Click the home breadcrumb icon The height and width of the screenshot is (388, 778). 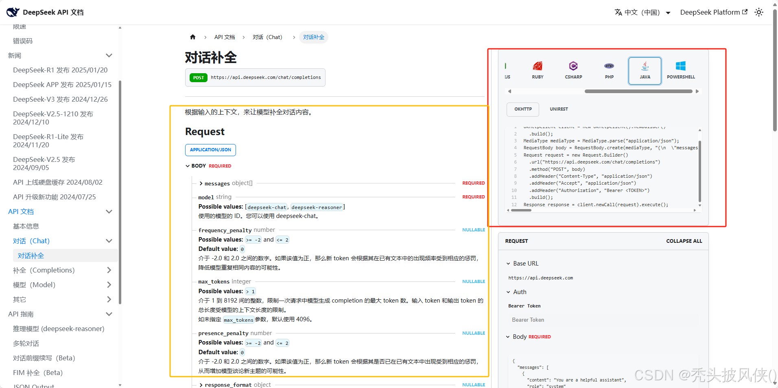pos(193,37)
